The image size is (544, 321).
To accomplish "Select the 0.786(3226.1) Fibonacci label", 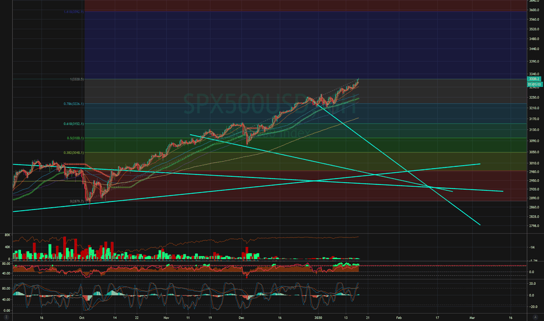I will (74, 104).
